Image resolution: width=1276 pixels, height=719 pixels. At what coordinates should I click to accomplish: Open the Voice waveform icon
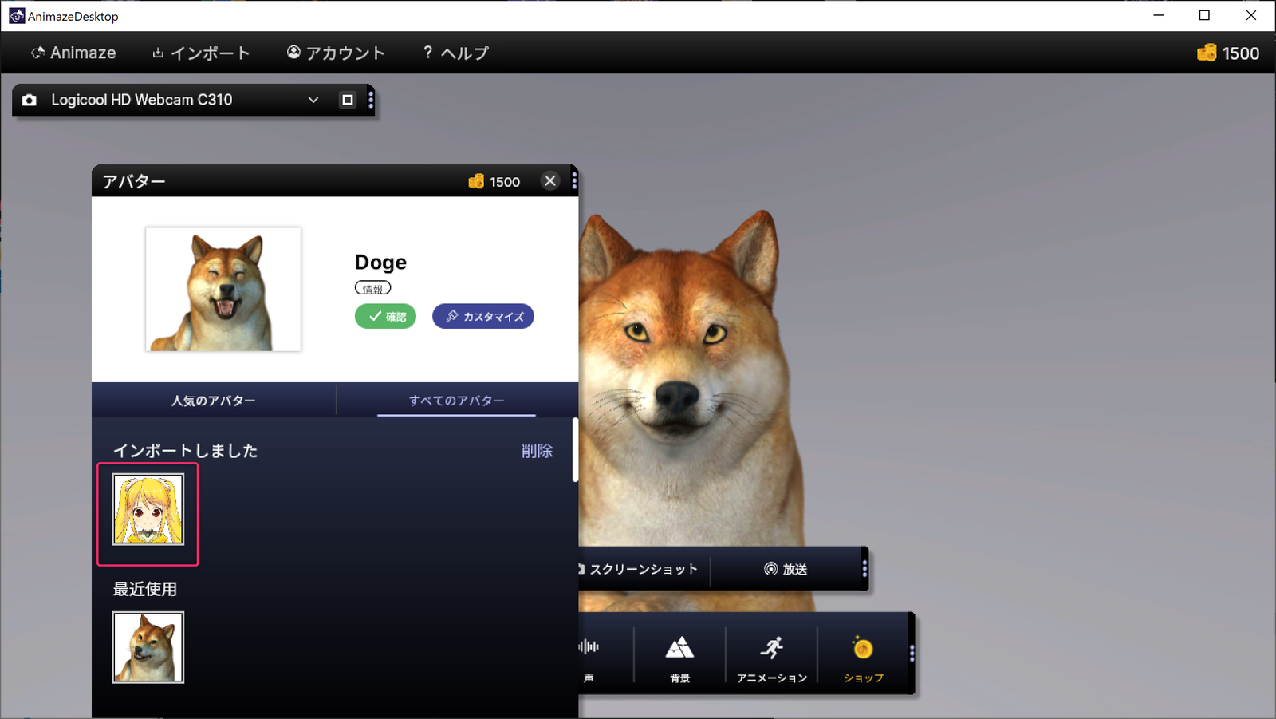pyautogui.click(x=589, y=647)
